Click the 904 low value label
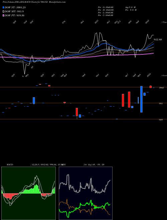This screenshot has height=220, width=167. [27, 75]
